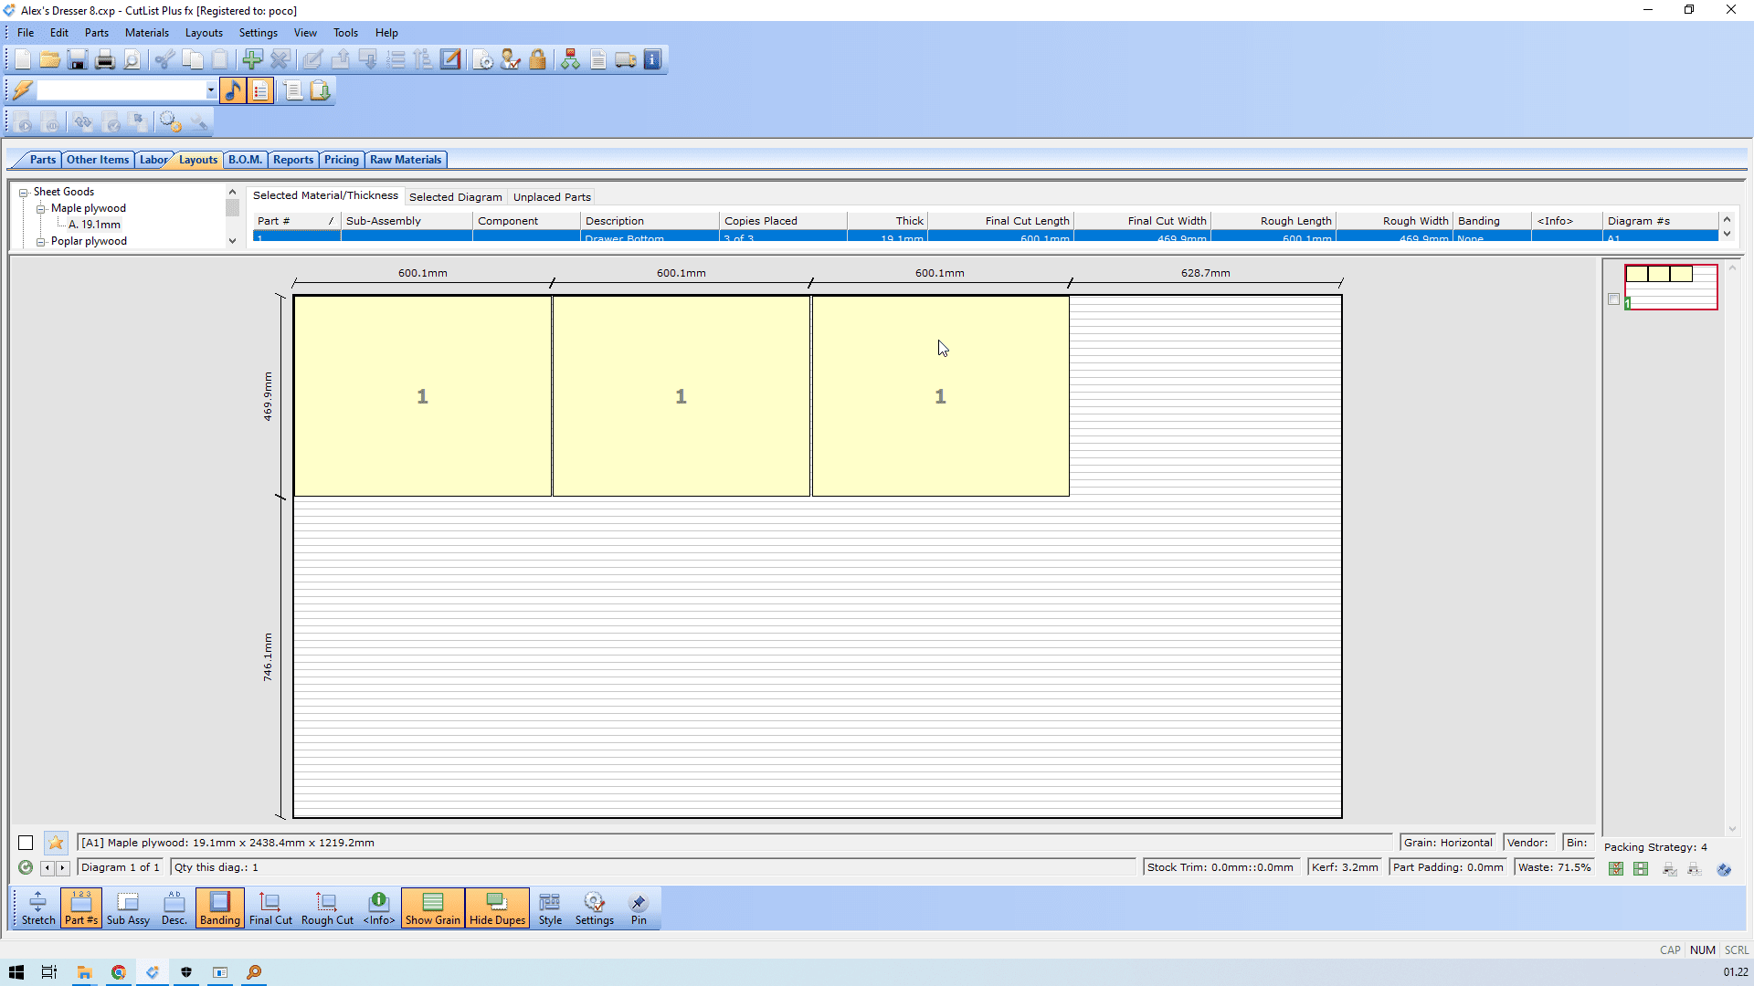Screen dimensions: 1754x986
Task: Click the Print printer icon
Action: tap(105, 60)
